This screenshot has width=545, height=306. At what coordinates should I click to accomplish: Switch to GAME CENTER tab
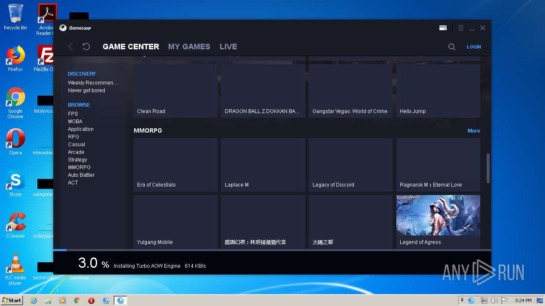131,47
